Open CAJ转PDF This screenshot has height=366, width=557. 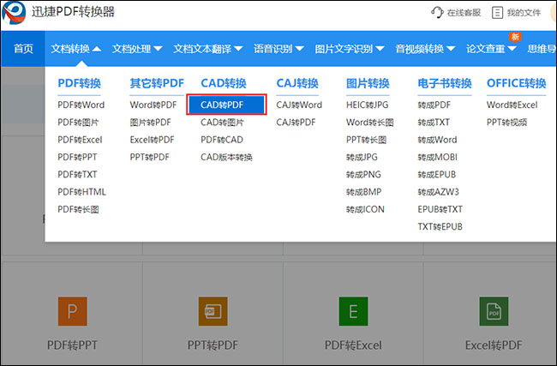point(296,123)
